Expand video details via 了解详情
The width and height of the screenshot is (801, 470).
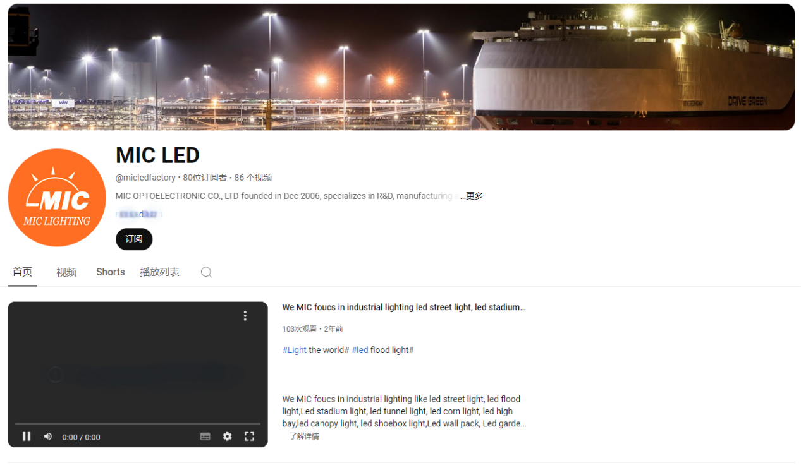[x=304, y=437]
